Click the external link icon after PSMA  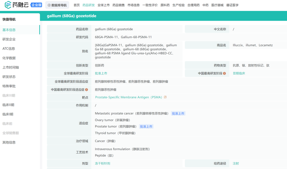tap(165, 97)
